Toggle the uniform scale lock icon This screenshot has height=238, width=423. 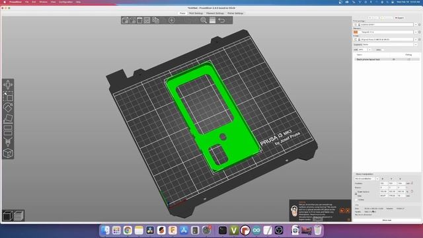[x=356, y=194]
